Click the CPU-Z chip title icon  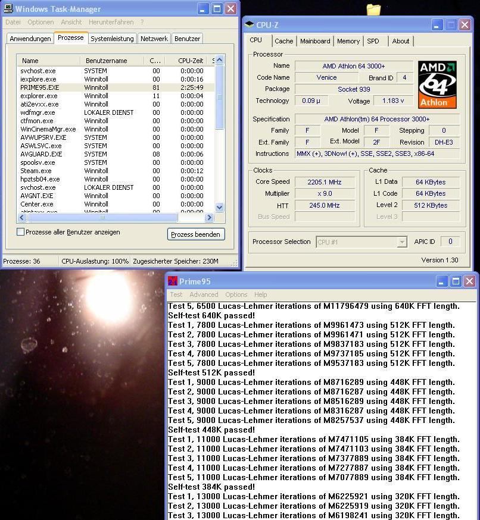coord(249,24)
